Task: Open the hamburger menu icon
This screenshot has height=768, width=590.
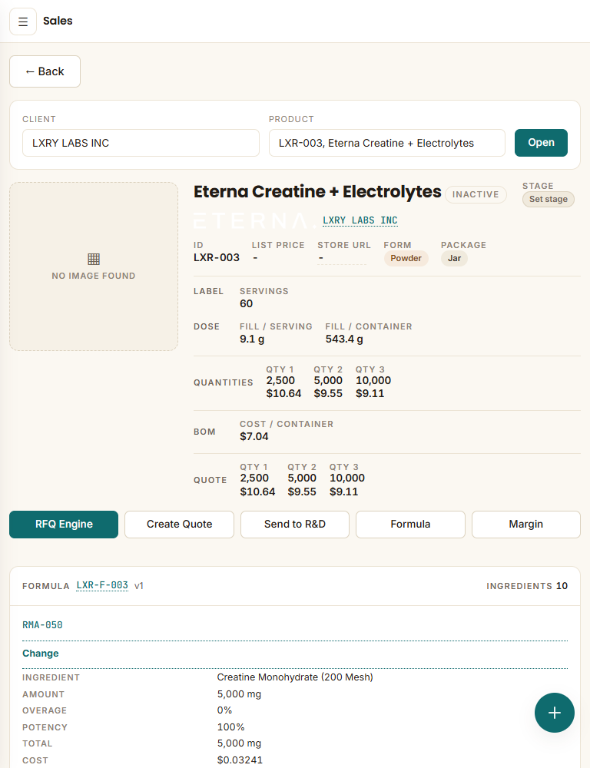Action: pyautogui.click(x=23, y=22)
